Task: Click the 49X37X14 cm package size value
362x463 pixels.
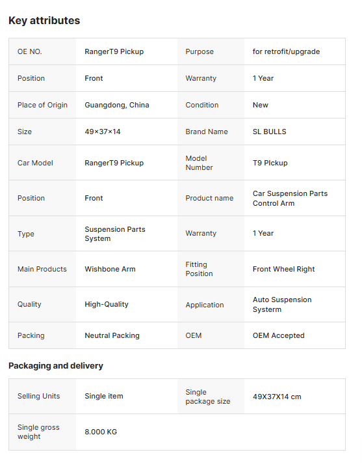Action: pos(277,397)
